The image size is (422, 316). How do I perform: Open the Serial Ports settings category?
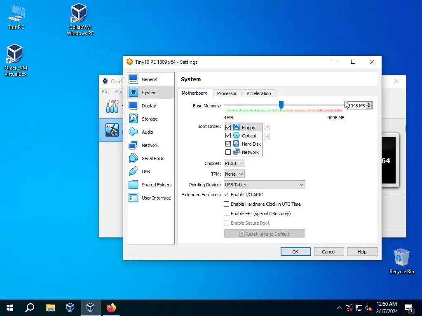[x=151, y=158]
